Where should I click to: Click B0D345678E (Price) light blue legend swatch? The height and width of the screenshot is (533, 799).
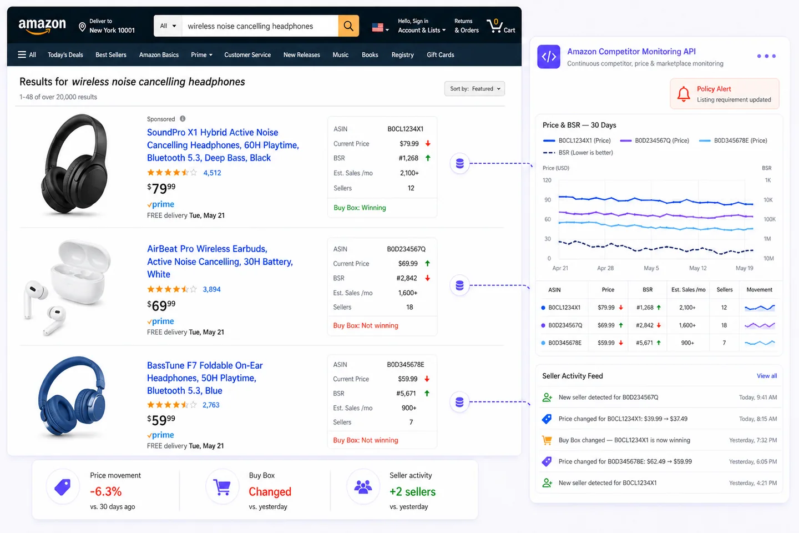click(x=705, y=141)
